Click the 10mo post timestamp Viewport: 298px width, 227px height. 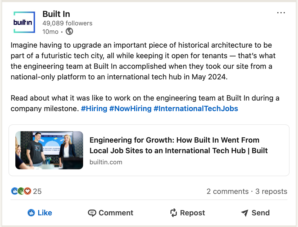coord(50,31)
